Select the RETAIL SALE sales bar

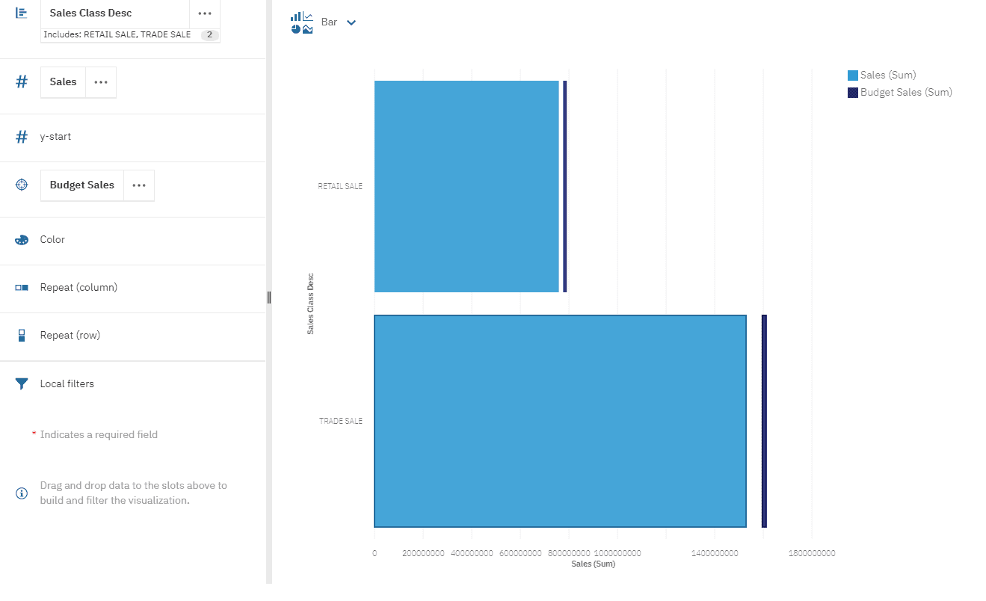click(x=466, y=186)
